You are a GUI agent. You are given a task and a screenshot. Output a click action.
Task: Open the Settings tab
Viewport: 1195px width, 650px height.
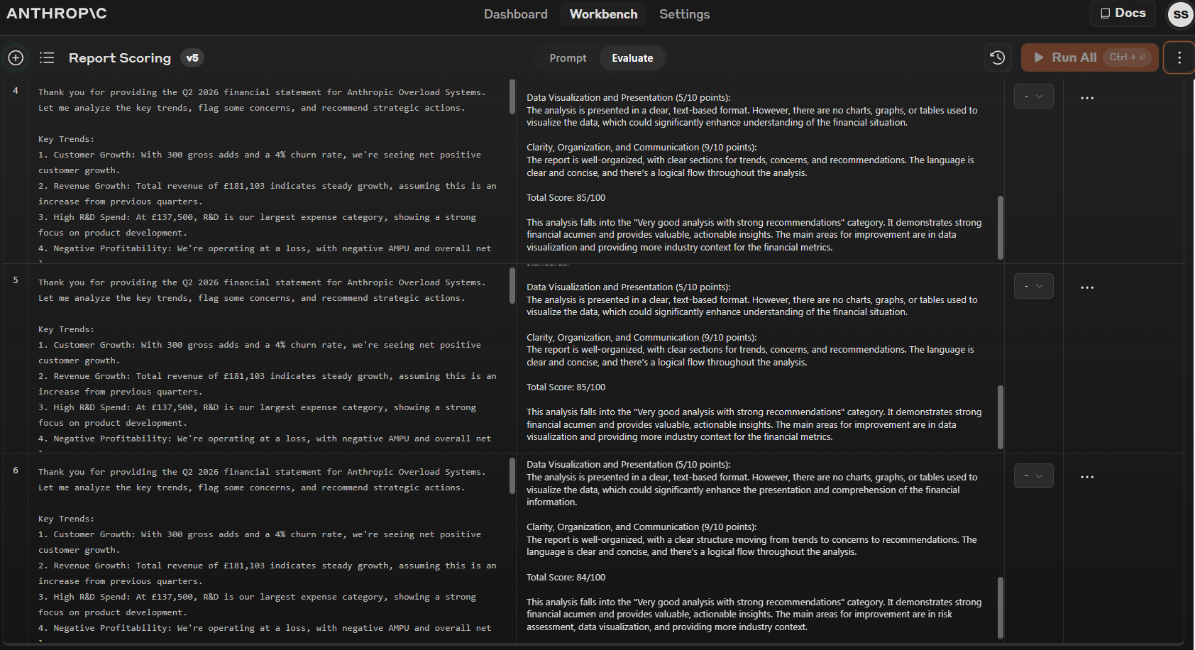pos(684,14)
